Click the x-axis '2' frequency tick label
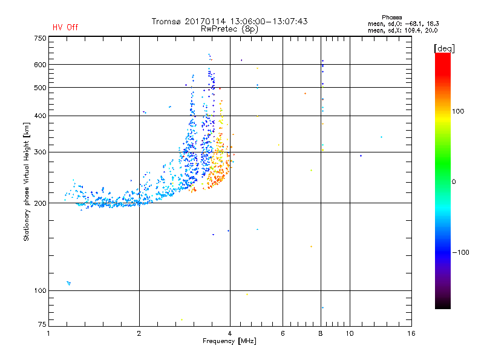This screenshot has height=363, width=484. (139, 333)
